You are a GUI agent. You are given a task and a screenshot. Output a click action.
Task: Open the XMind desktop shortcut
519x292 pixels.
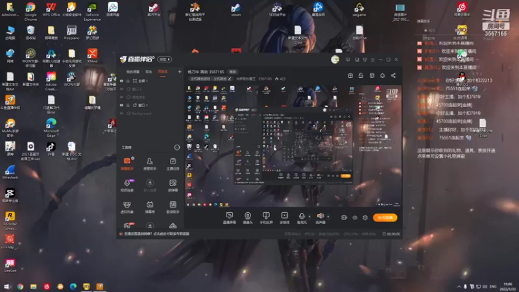[x=92, y=56]
